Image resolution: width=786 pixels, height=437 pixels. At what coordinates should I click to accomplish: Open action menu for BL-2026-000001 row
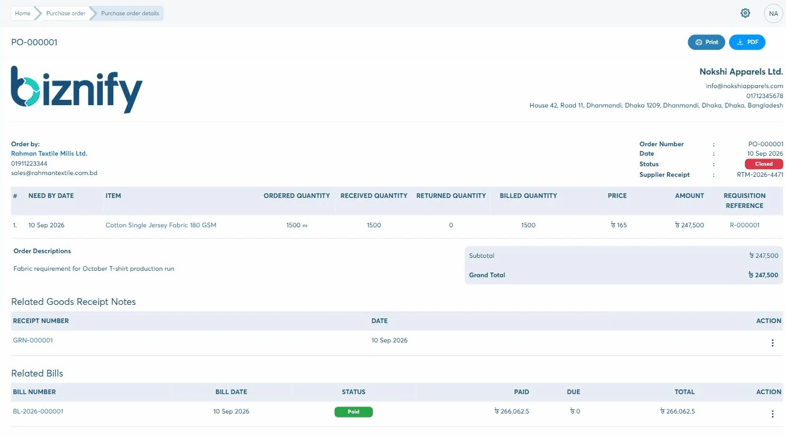pos(772,414)
